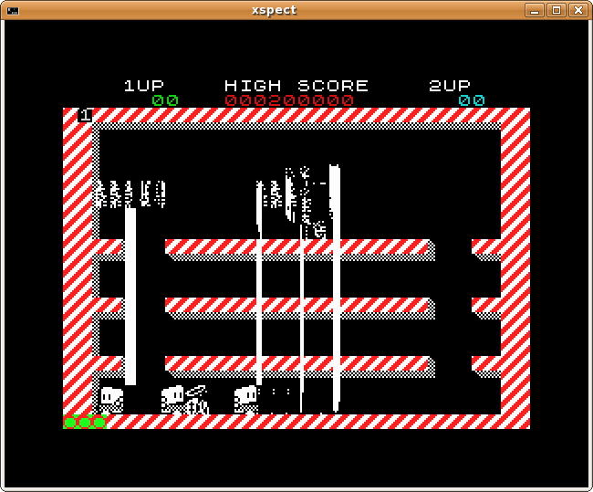
Task: Click the xspect title bar text
Action: pos(274,10)
